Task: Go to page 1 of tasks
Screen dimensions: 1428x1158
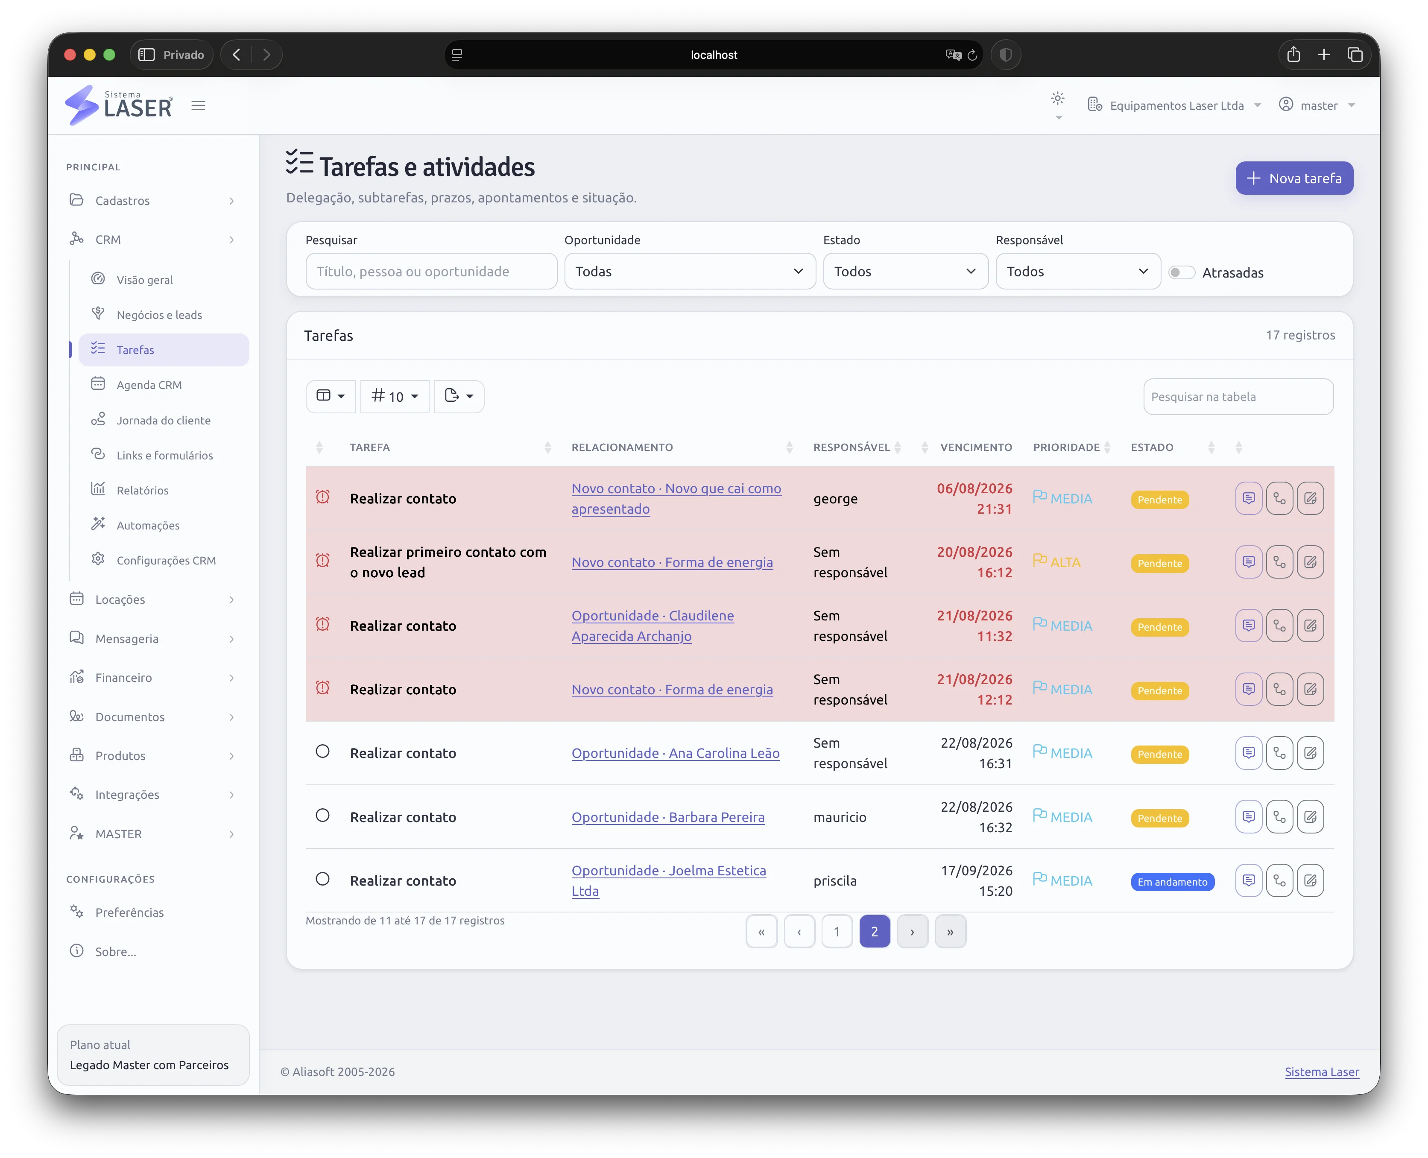Action: 837,932
